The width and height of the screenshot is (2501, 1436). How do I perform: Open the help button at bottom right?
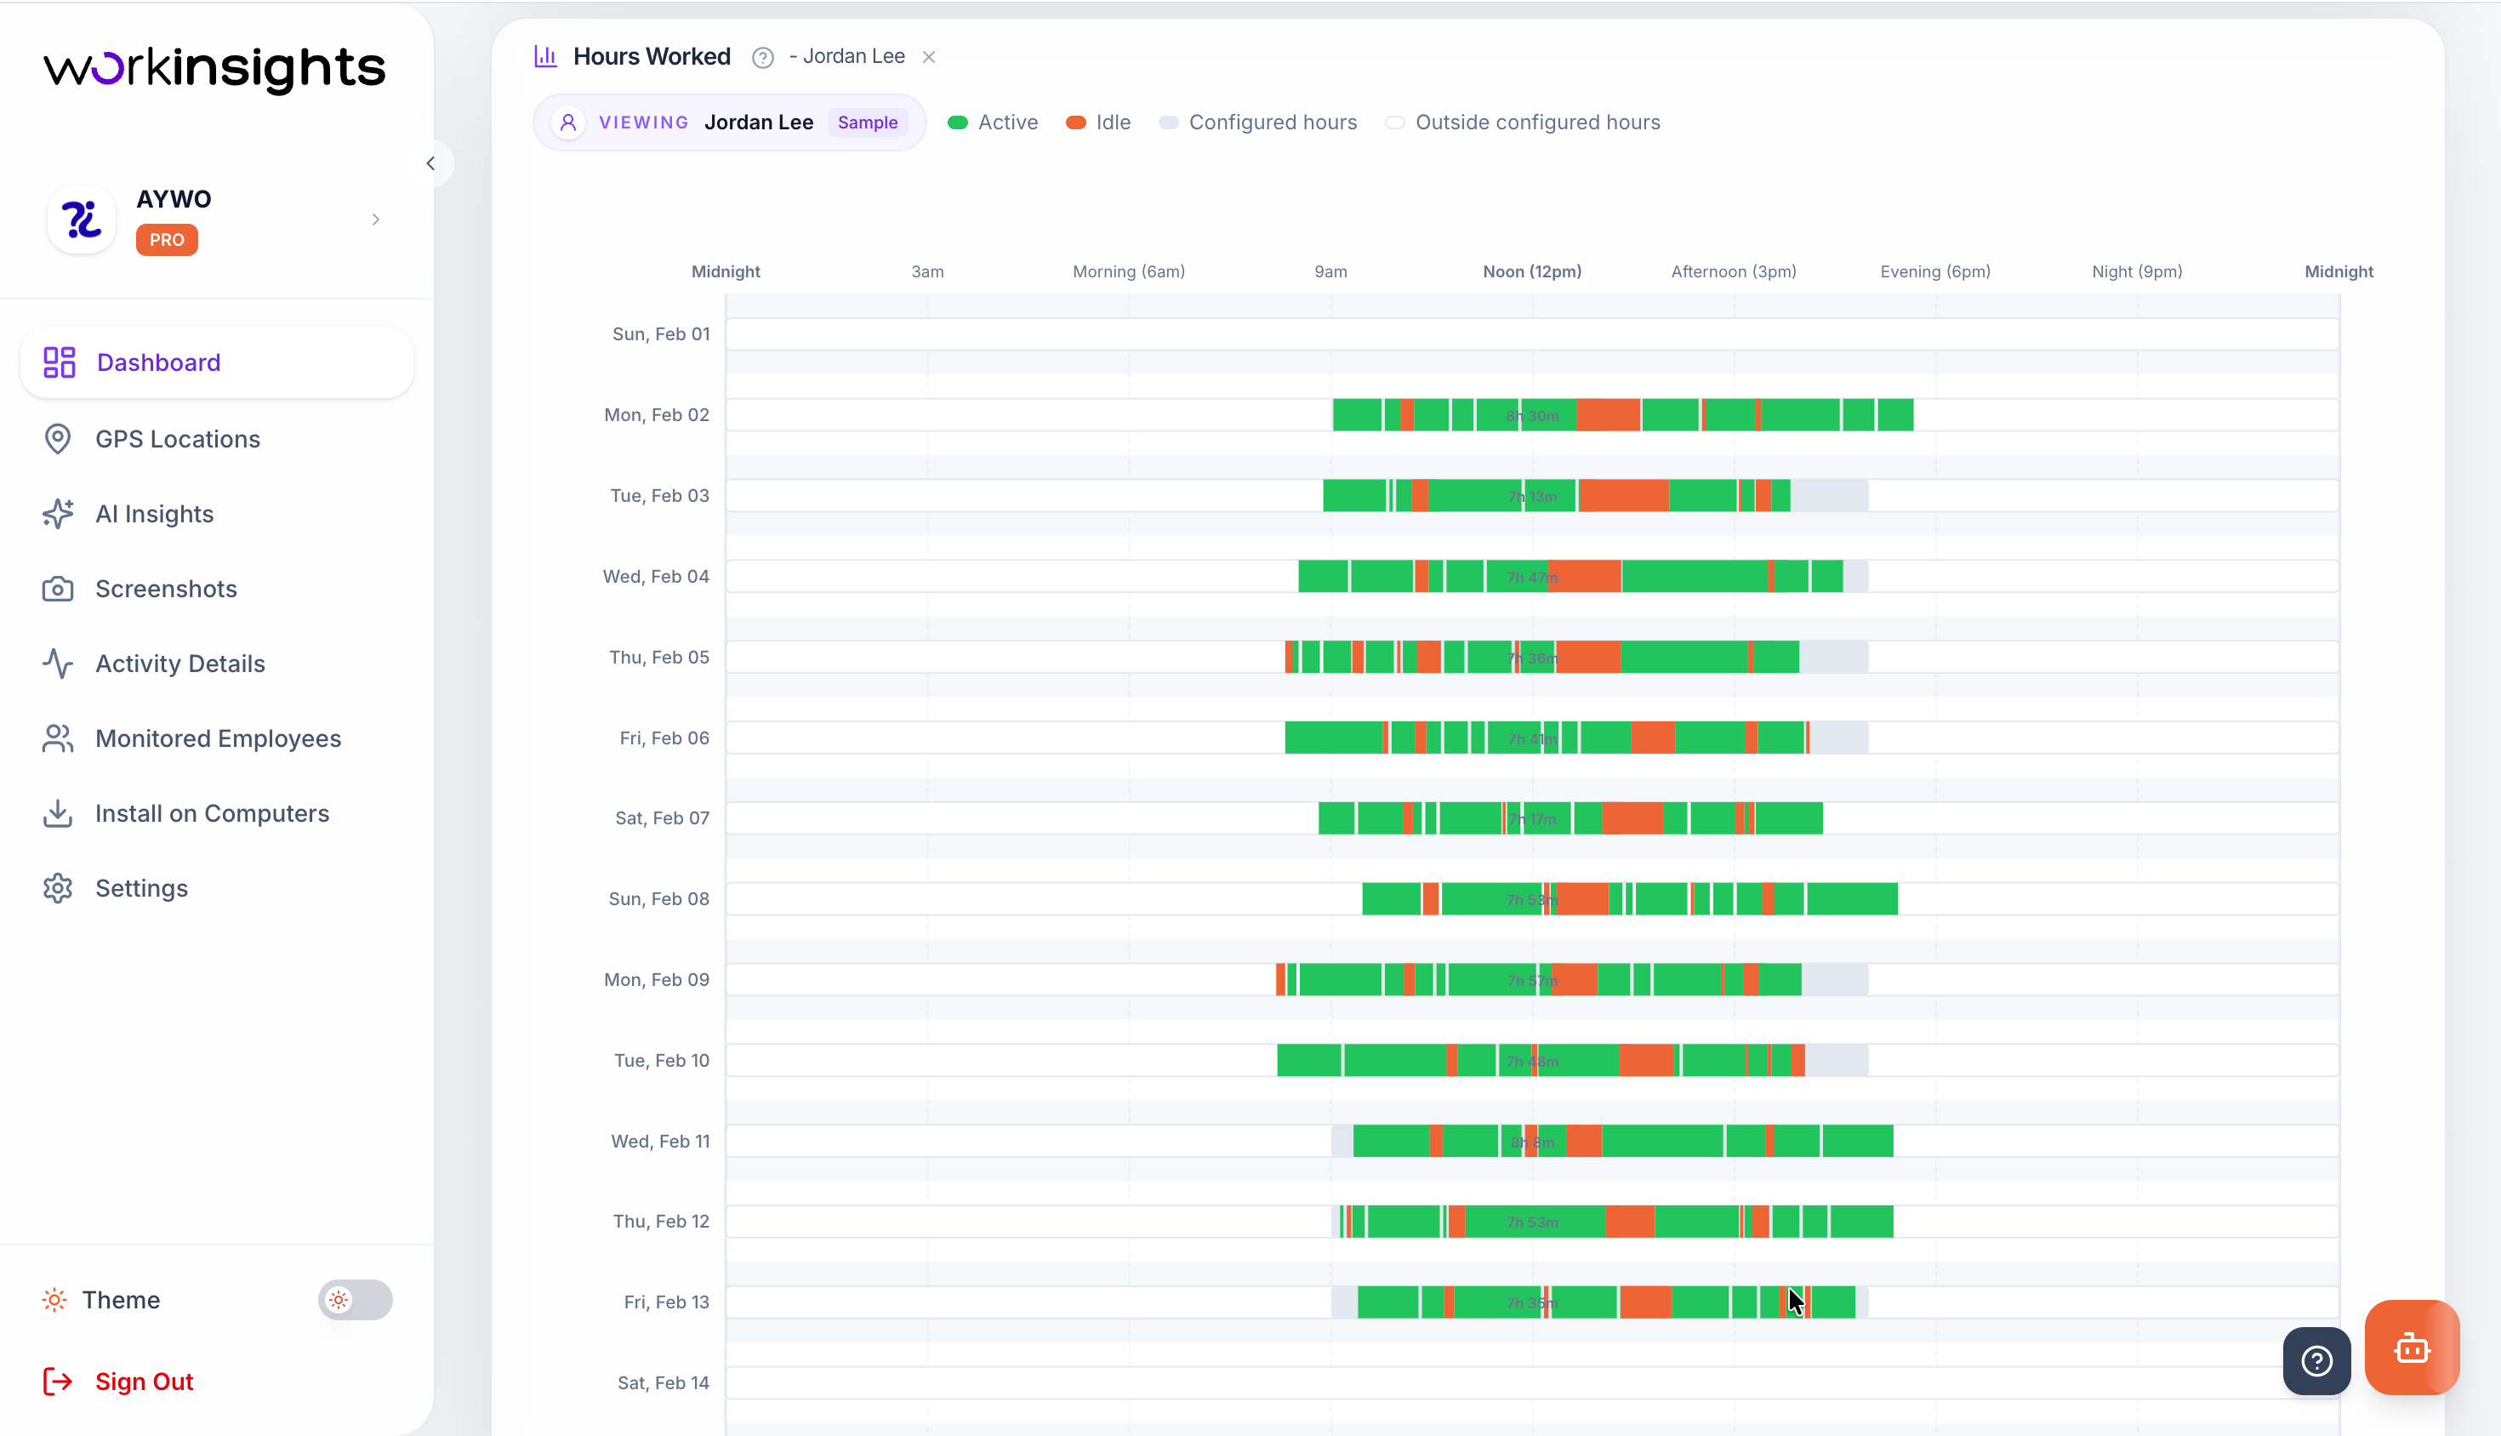click(2316, 1361)
